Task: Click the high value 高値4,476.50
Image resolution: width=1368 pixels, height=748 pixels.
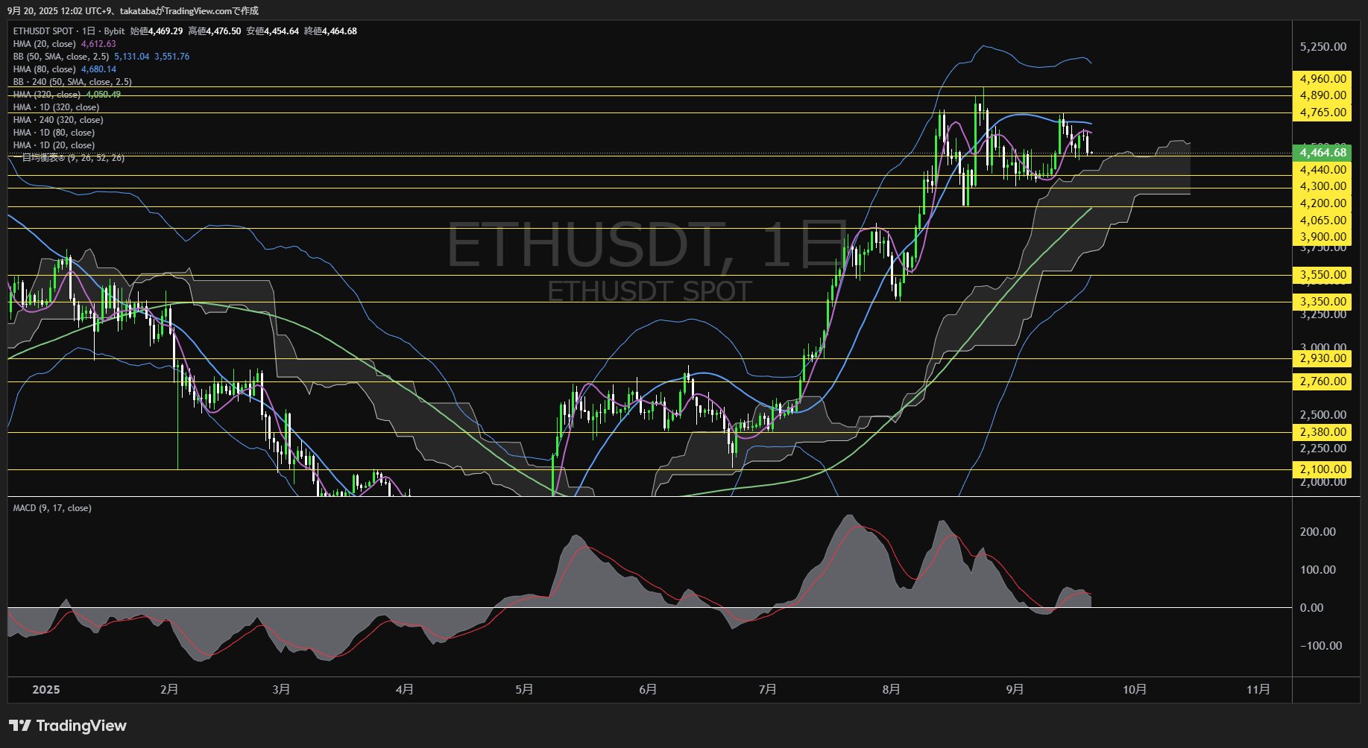Action: point(215,31)
